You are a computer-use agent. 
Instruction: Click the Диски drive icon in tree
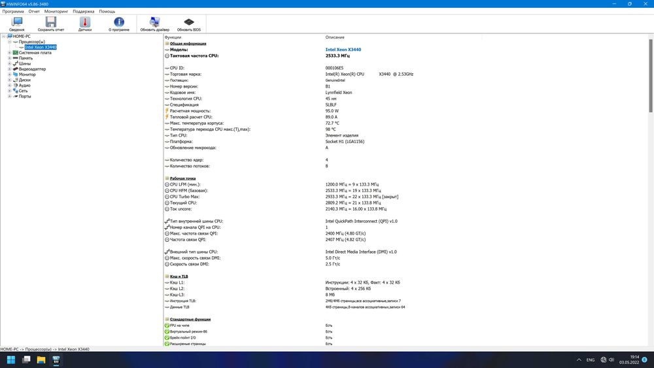click(16, 80)
